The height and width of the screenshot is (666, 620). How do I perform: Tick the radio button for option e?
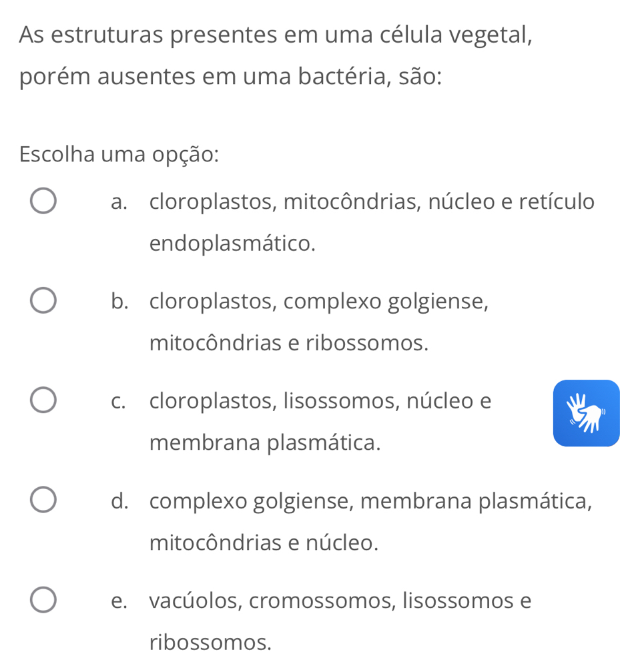pos(43,600)
